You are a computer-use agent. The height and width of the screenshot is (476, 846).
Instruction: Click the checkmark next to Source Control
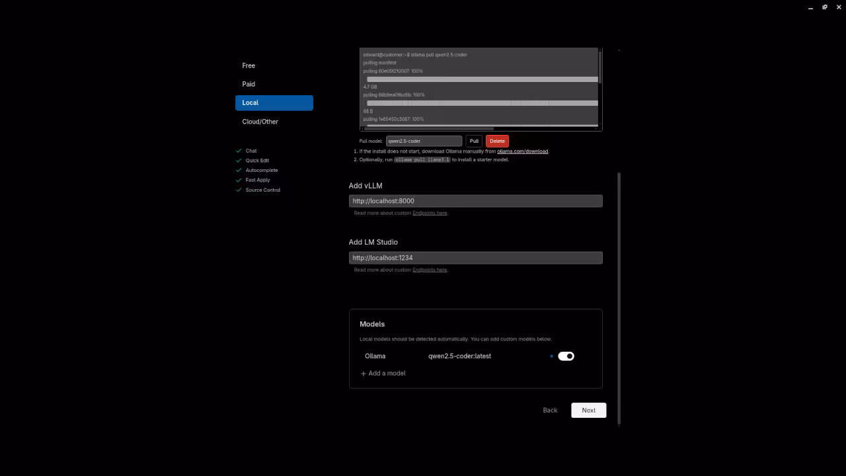coord(239,190)
